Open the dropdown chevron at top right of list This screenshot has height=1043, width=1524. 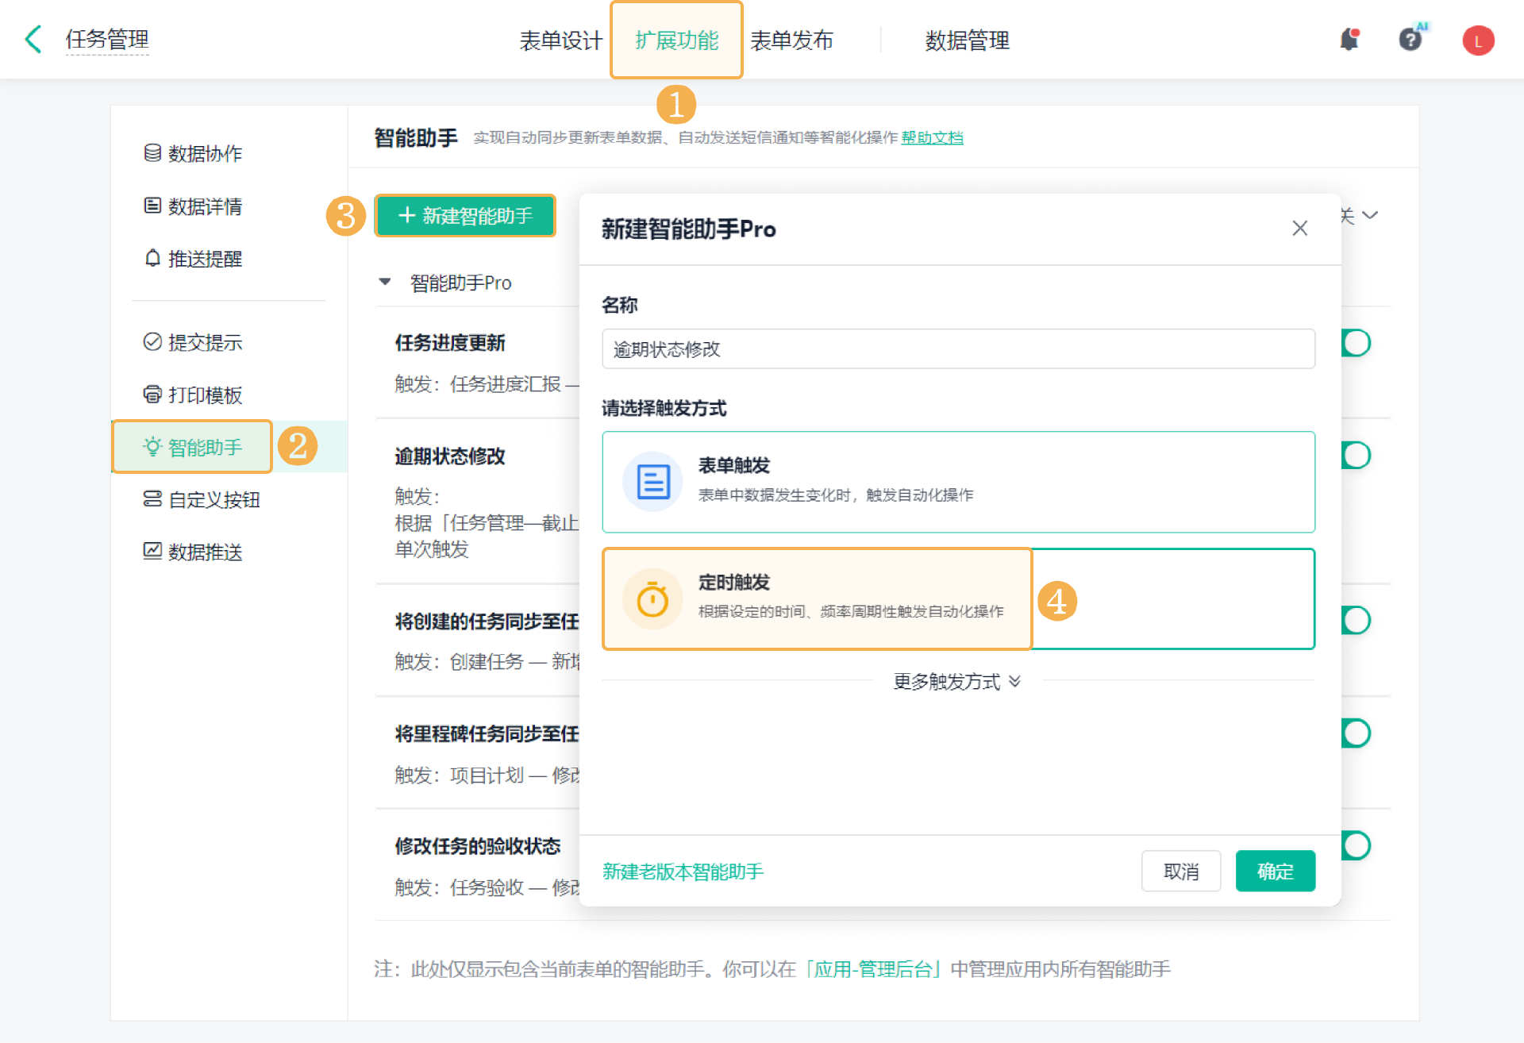click(x=1370, y=215)
